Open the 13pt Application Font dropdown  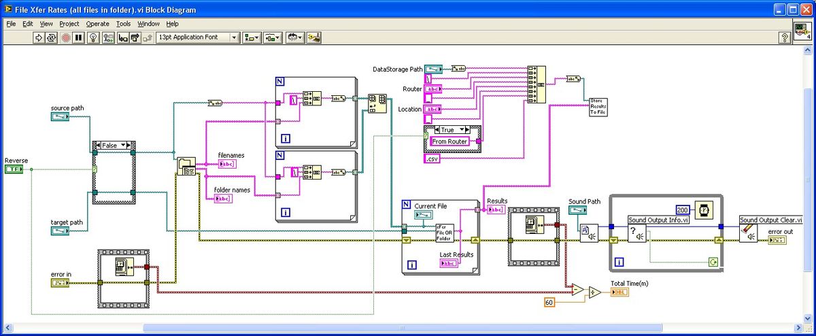[x=197, y=37]
